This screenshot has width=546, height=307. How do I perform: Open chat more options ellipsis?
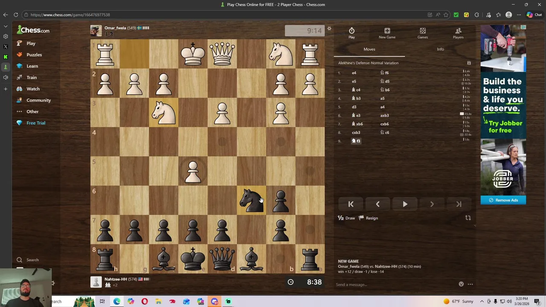point(470,284)
